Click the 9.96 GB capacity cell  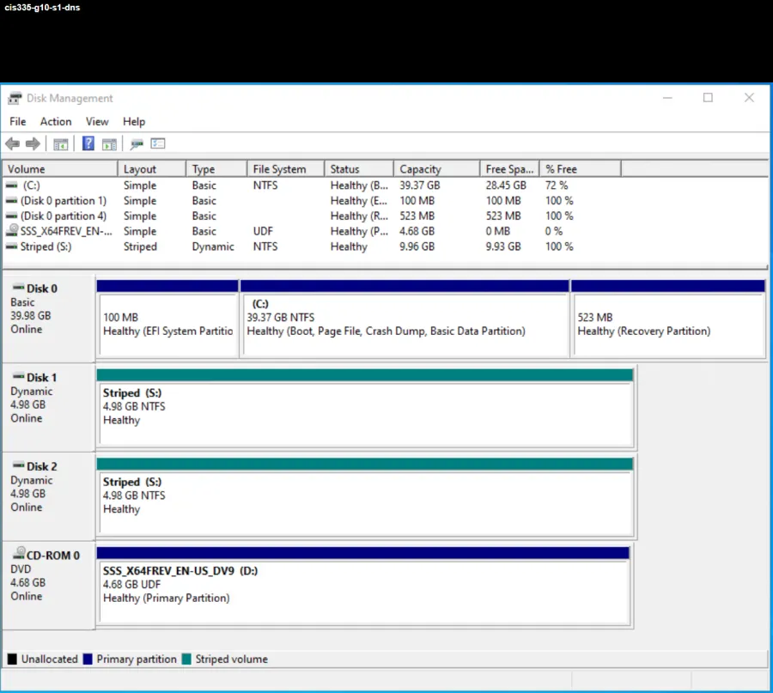pos(417,246)
